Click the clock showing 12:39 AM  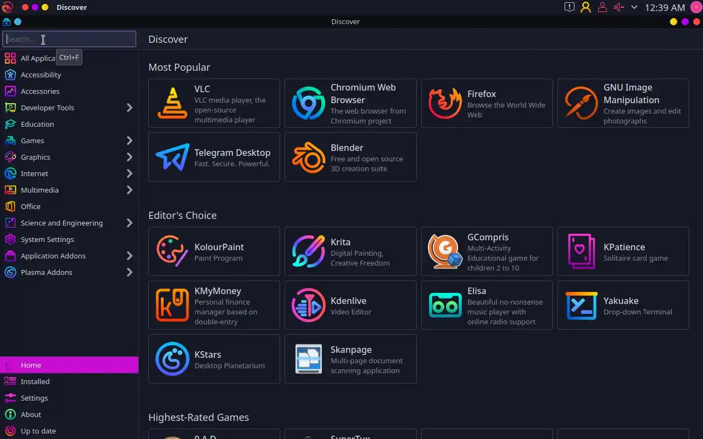(665, 7)
